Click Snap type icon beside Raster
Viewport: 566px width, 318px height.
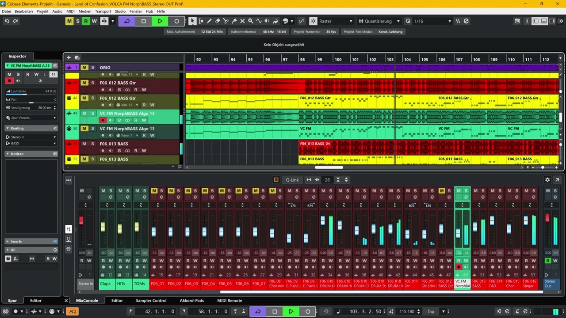coord(313,21)
